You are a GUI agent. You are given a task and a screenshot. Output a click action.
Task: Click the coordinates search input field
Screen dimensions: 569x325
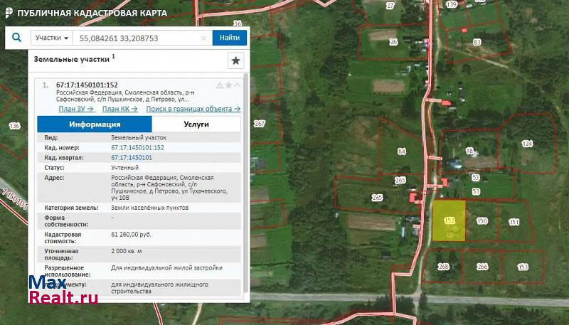tap(135, 38)
